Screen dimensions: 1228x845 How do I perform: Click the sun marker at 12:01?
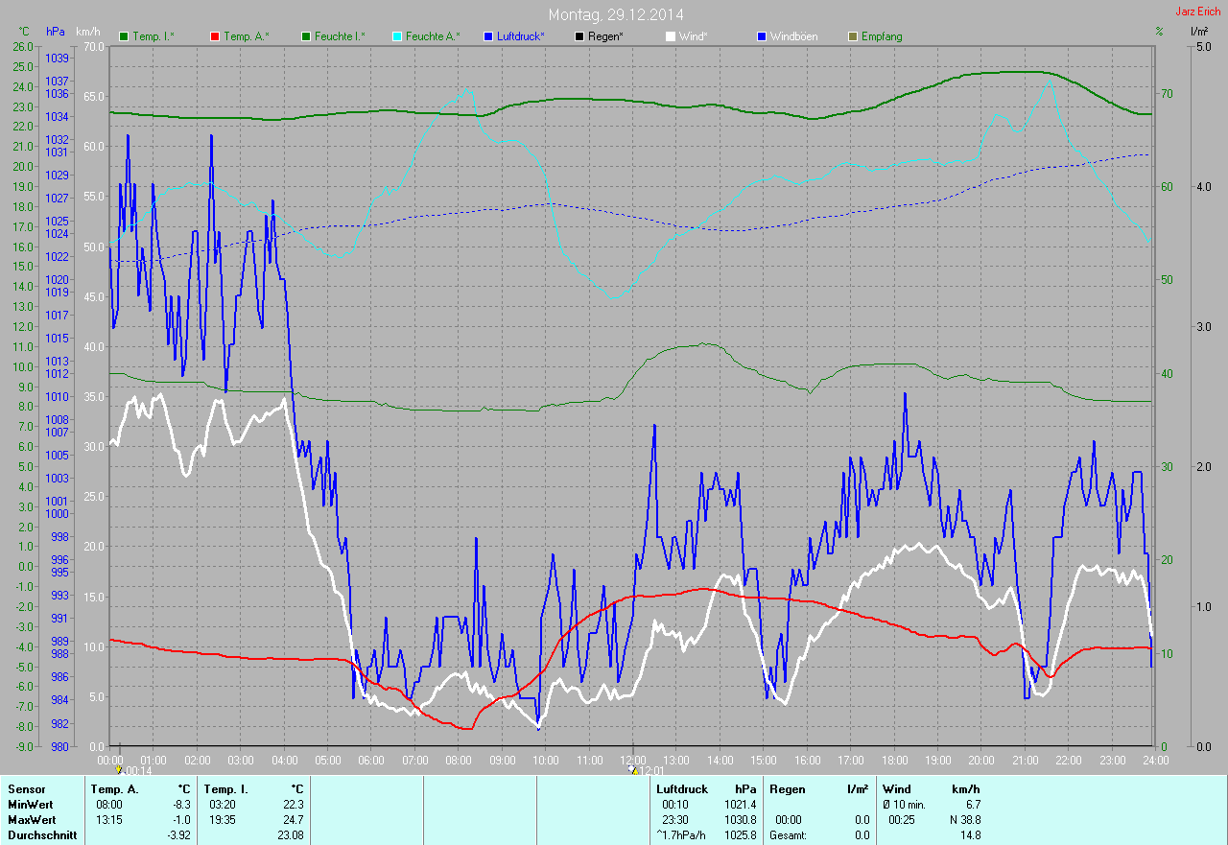632,769
